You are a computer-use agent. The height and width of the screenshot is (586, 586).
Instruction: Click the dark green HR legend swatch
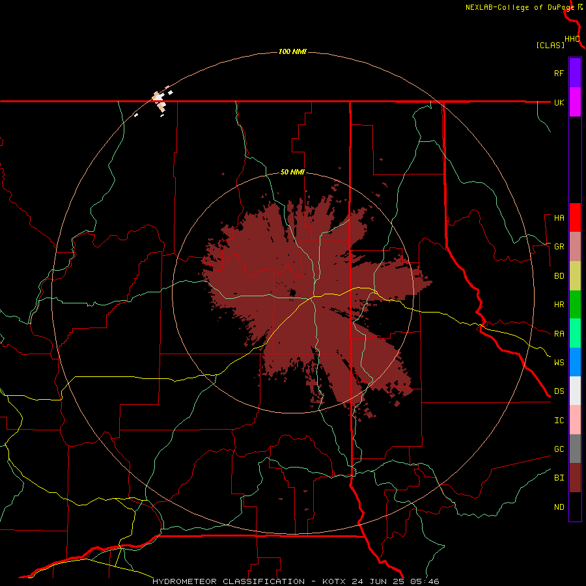(575, 305)
